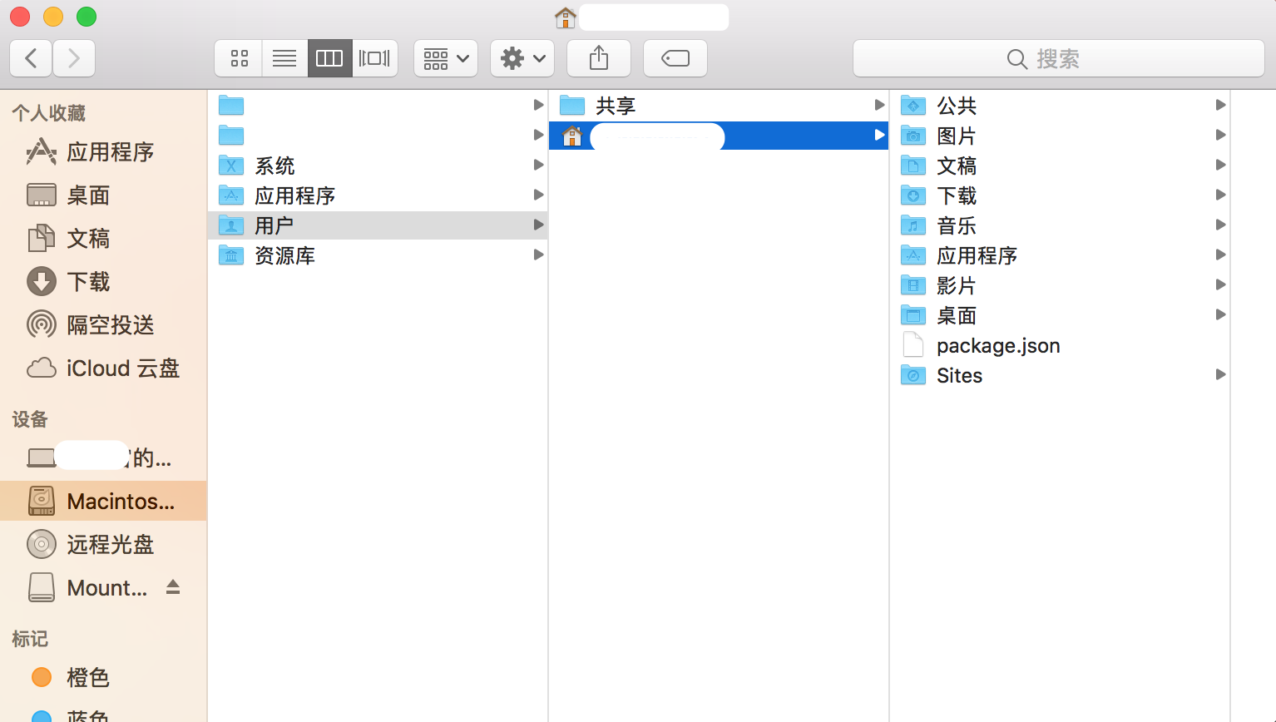Expand the 用户 folder arrow
Screen dimensions: 1276x722
click(538, 225)
